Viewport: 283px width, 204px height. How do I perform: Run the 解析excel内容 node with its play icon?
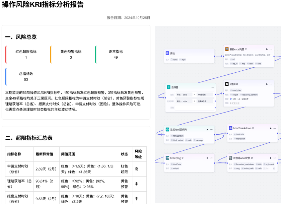[267, 49]
